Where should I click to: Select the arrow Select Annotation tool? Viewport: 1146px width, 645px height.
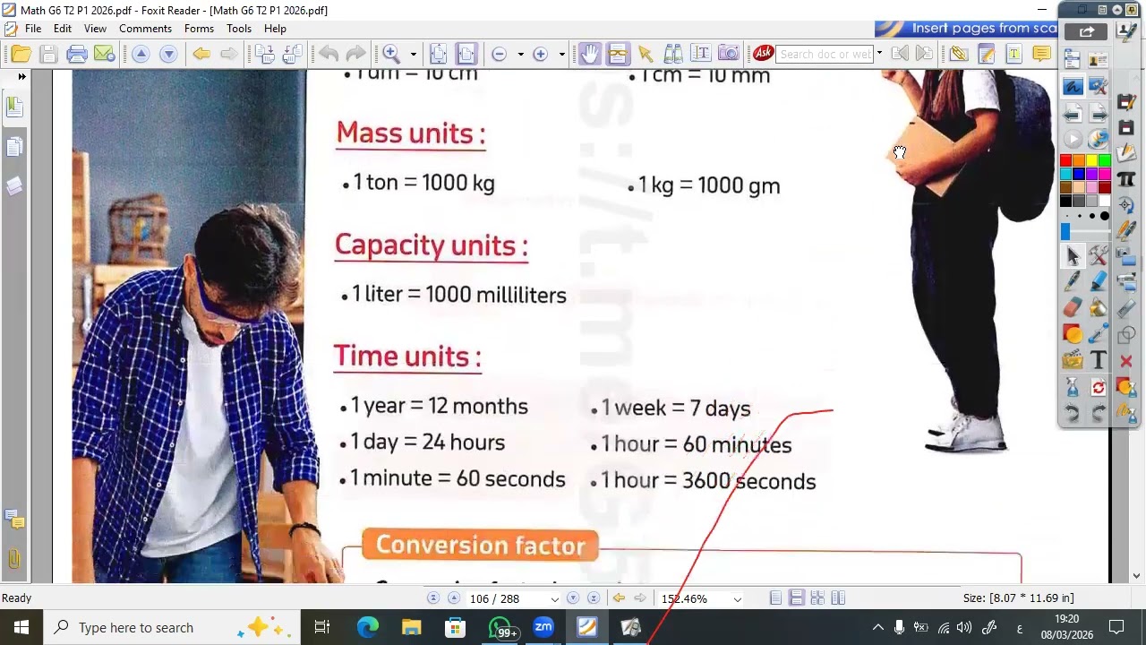coord(646,55)
